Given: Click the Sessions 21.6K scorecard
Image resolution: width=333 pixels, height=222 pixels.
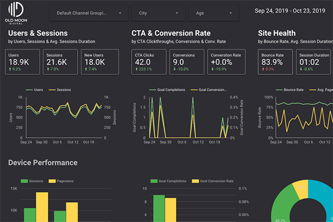Looking at the screenshot, I should (60, 62).
